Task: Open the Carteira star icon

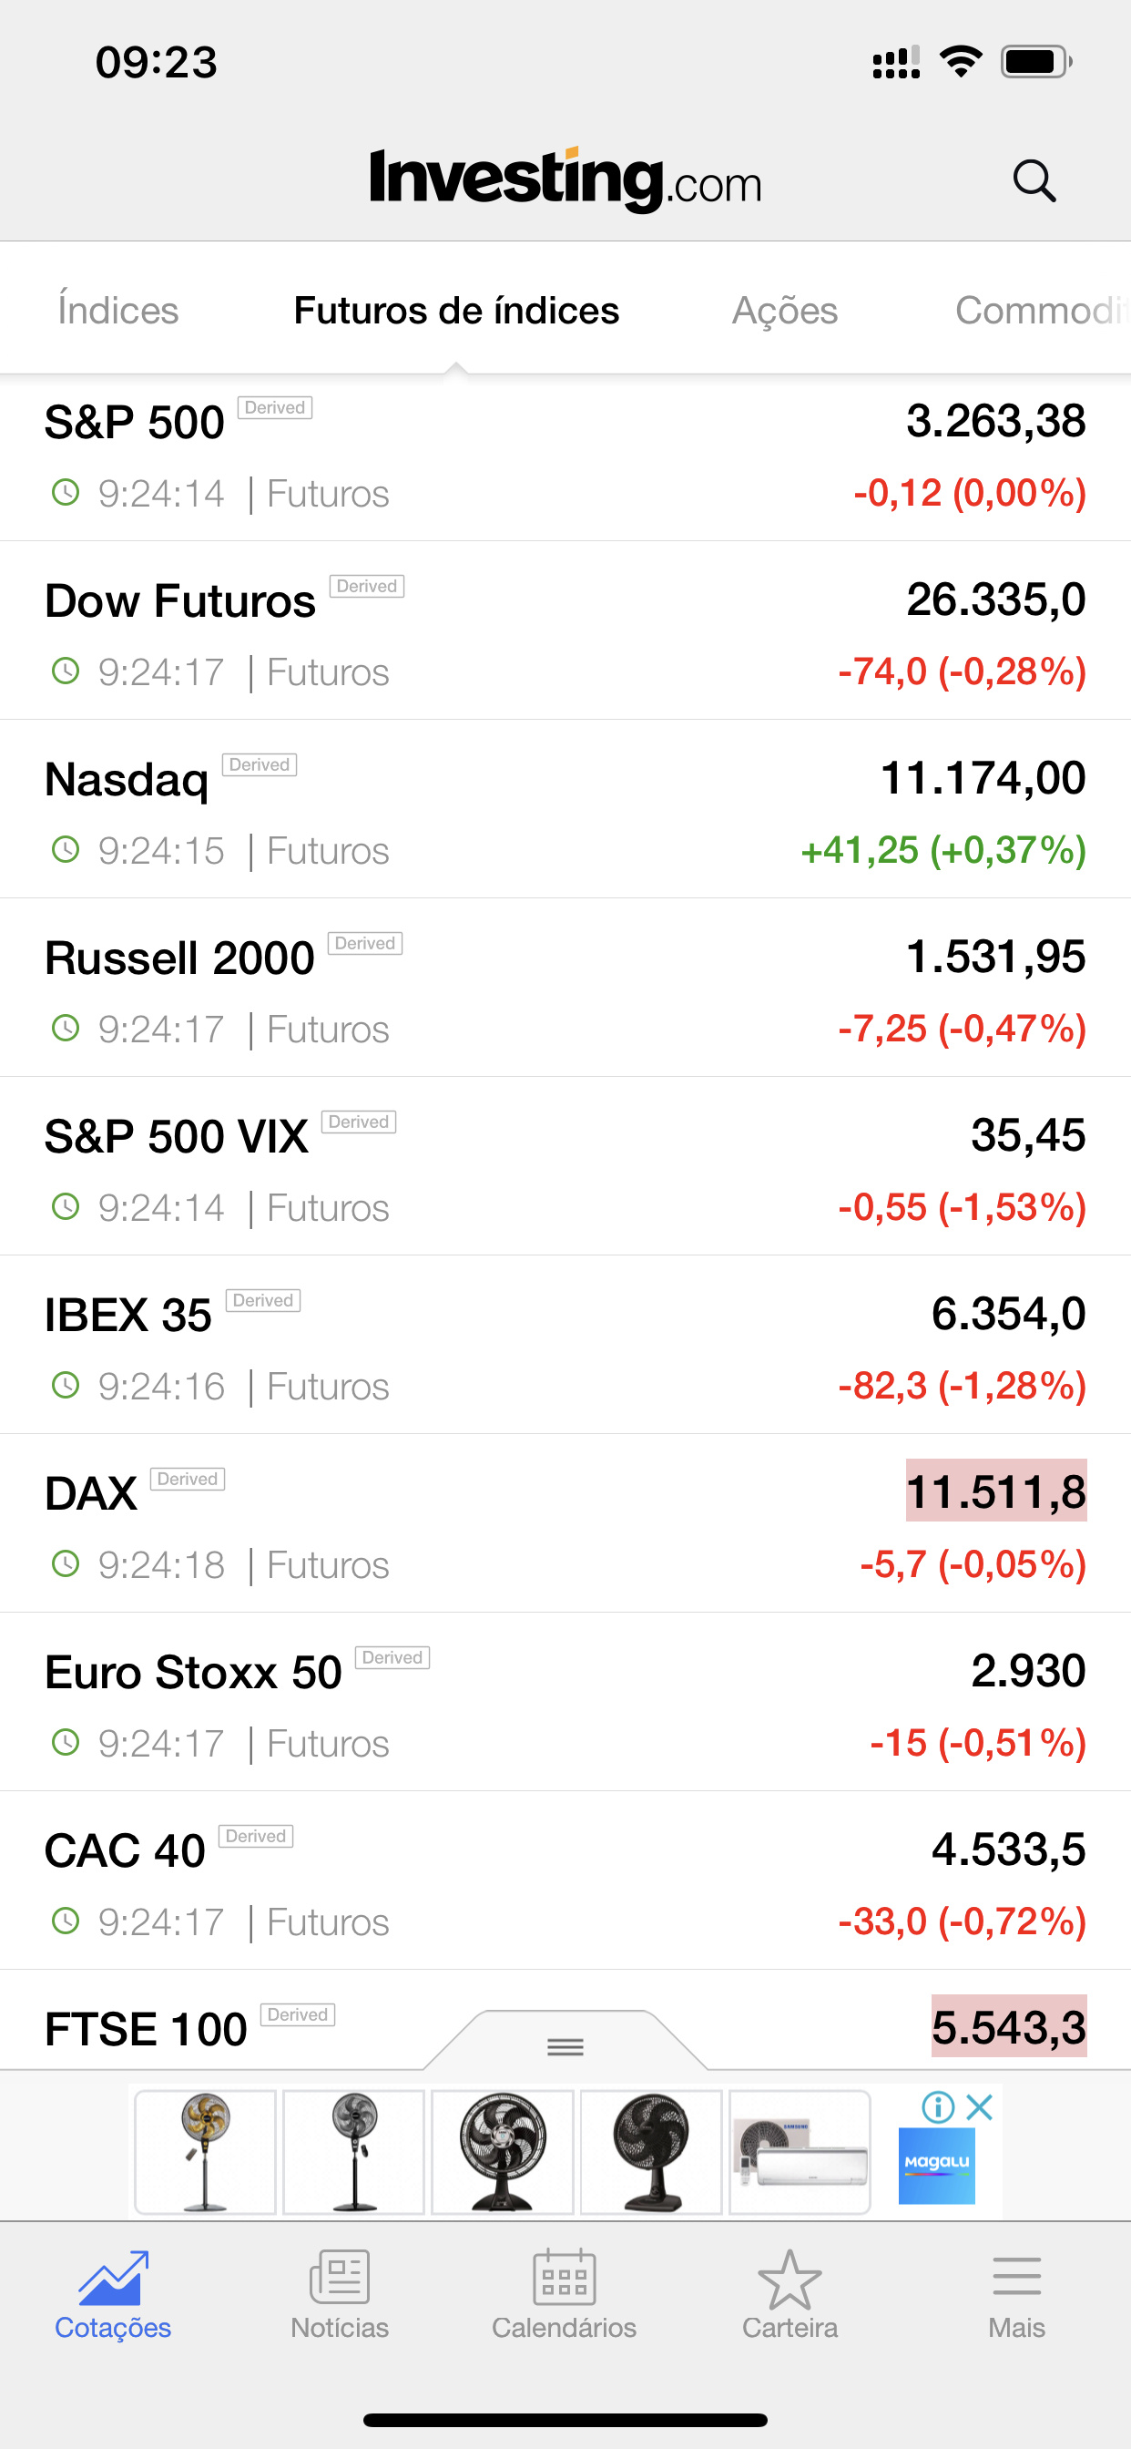Action: [x=789, y=2278]
